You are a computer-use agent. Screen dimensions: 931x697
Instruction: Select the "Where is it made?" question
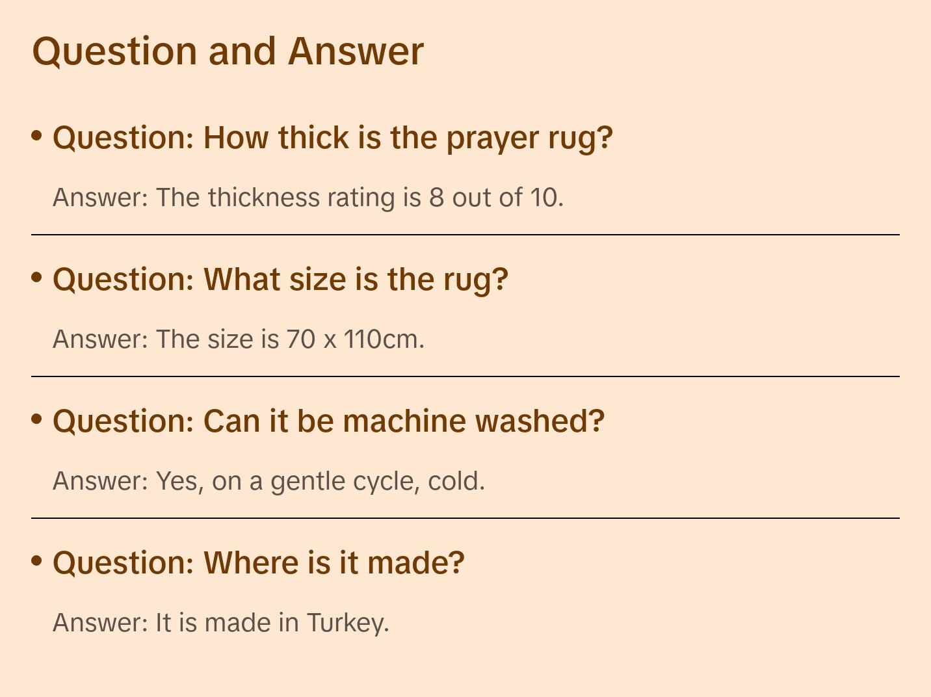(259, 563)
